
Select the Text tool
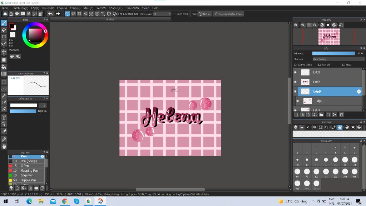[x=4, y=117]
